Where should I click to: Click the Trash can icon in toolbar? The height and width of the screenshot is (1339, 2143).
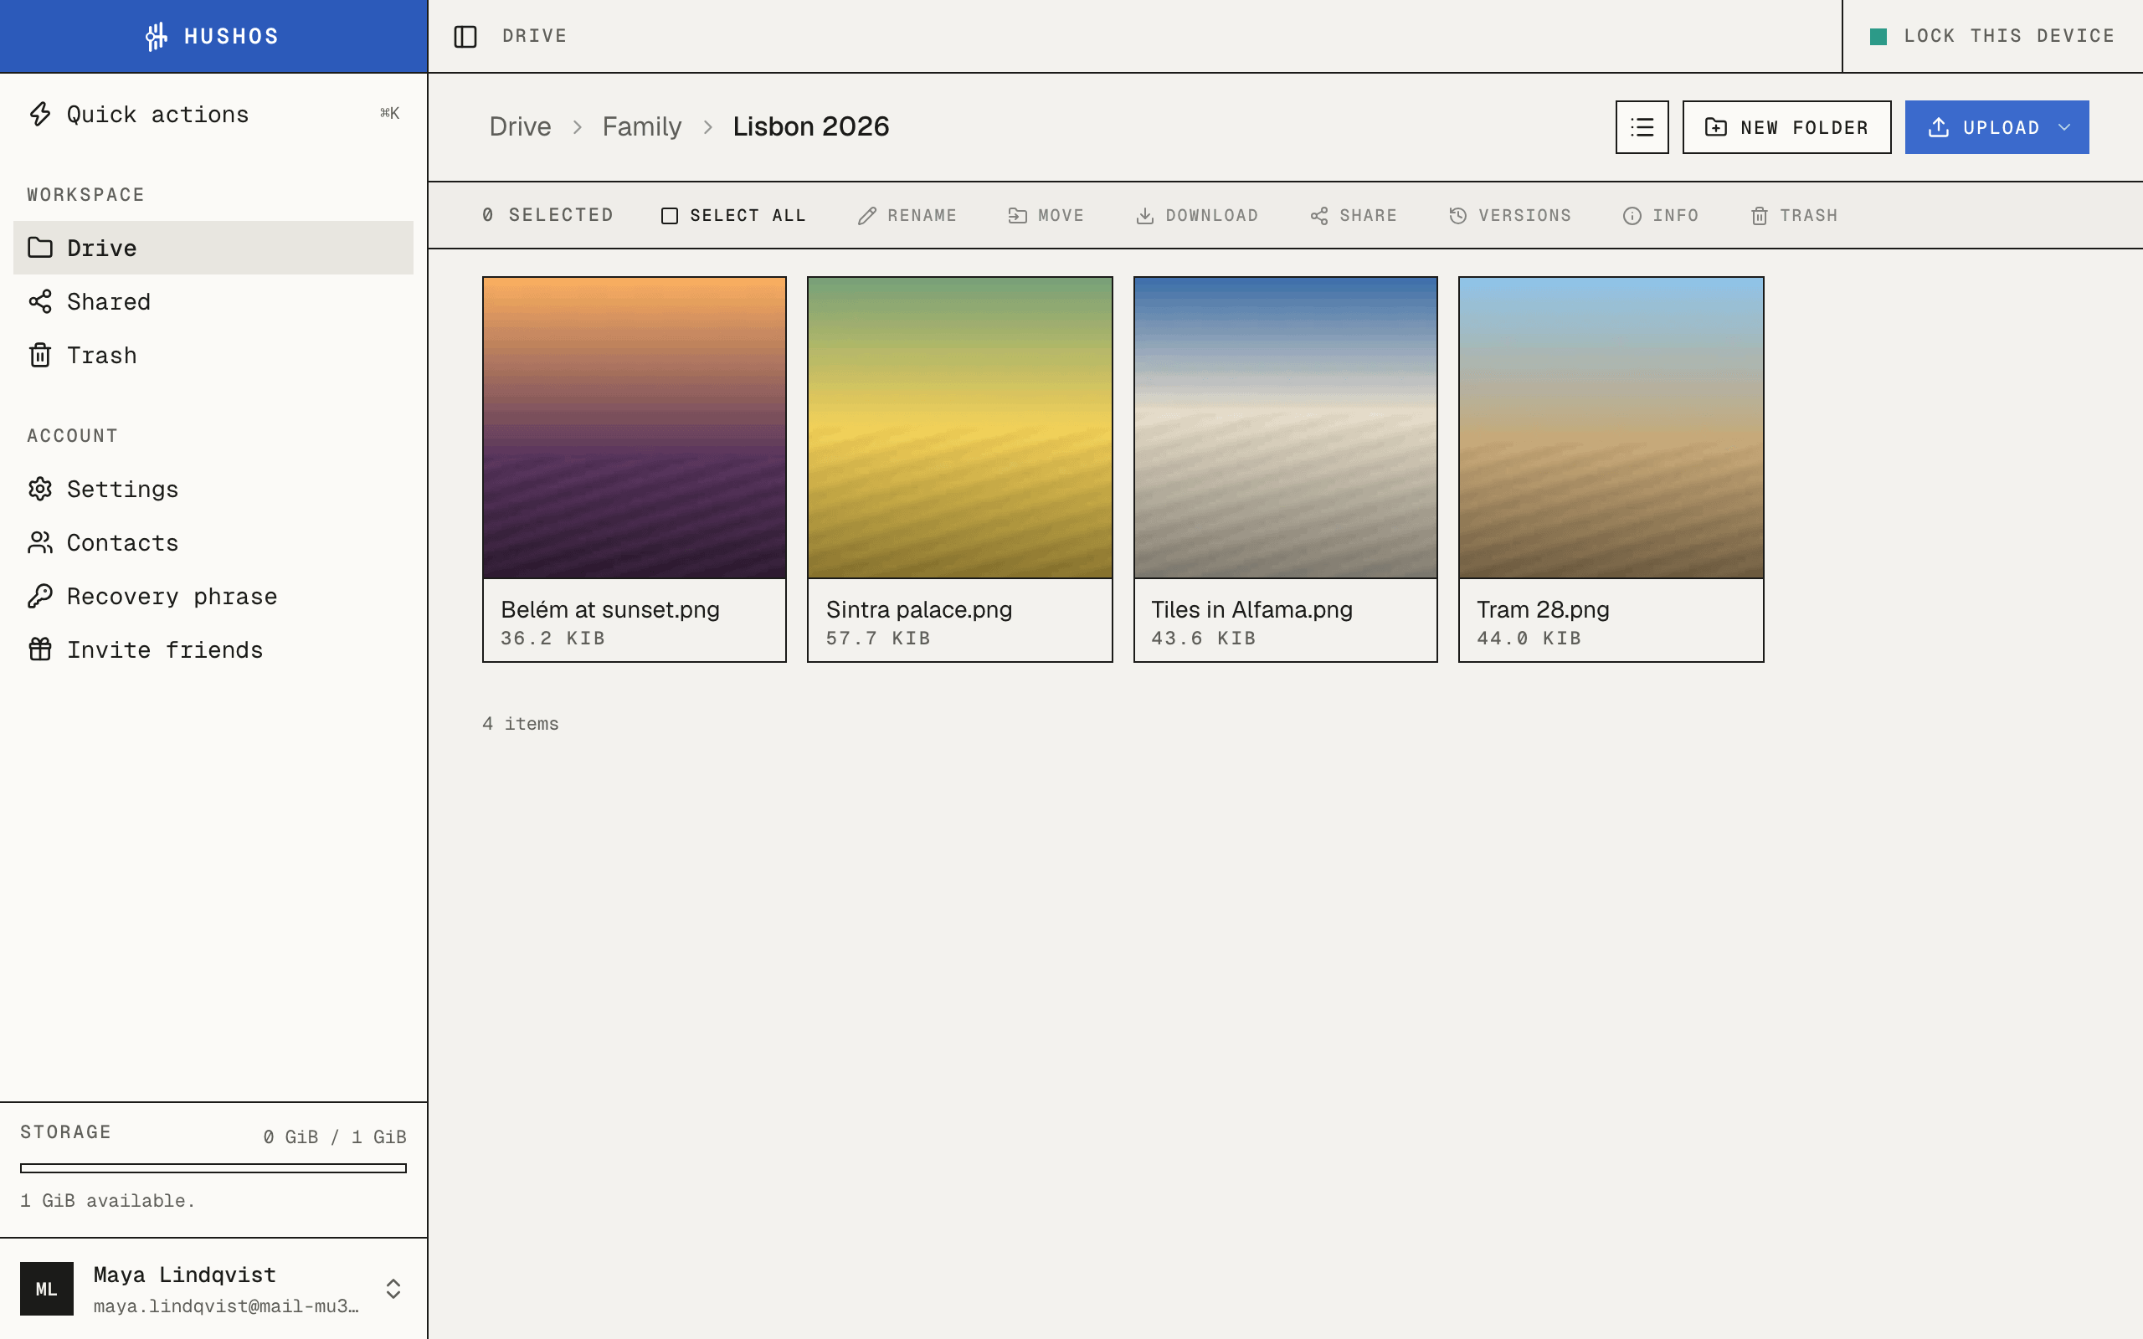pos(1760,216)
